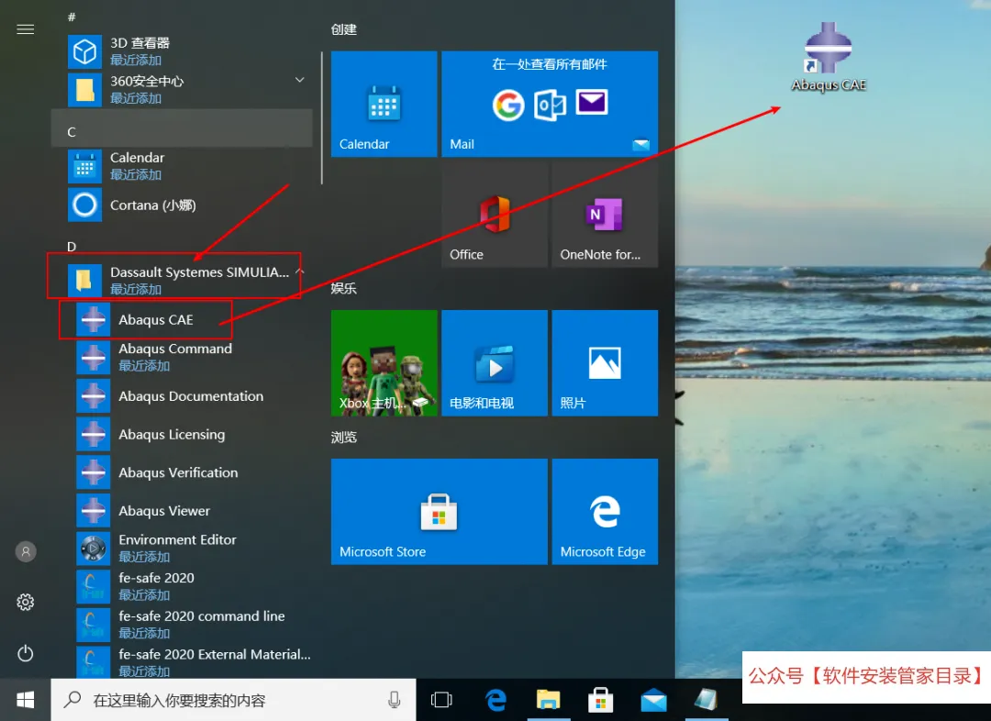Launch Calendar from the app list
991x721 pixels.
[x=182, y=166]
